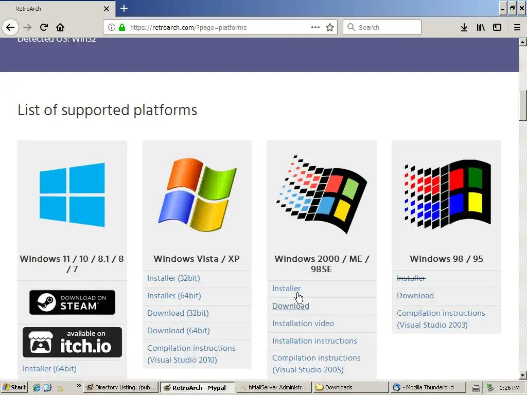
Task: Go back using the browser back arrow
Action: click(x=10, y=27)
